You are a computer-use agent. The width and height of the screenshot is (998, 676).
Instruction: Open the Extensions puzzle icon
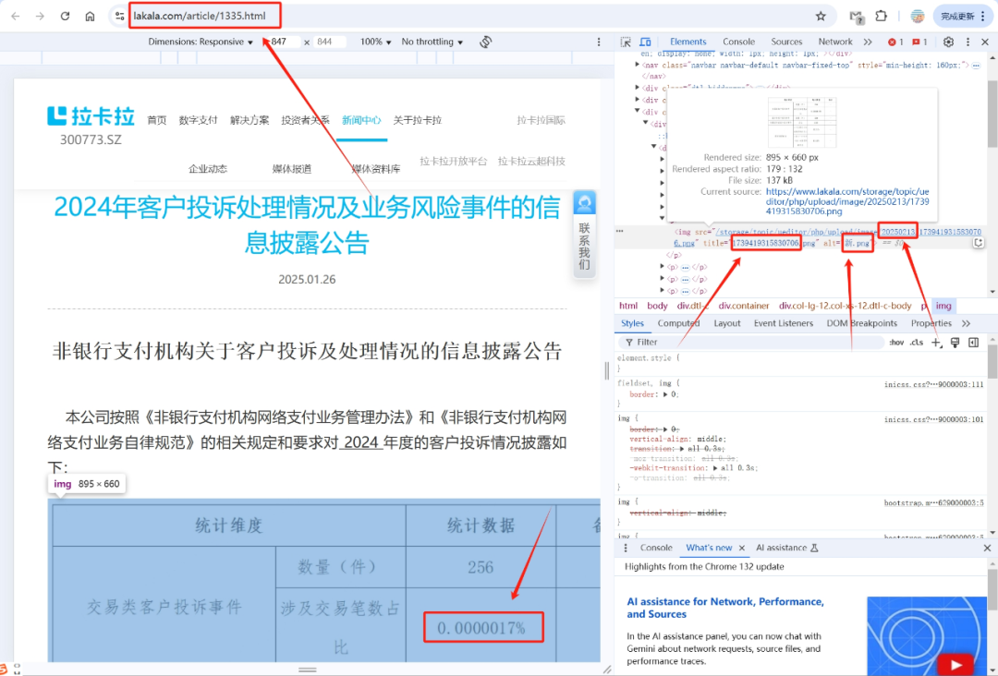click(x=882, y=16)
